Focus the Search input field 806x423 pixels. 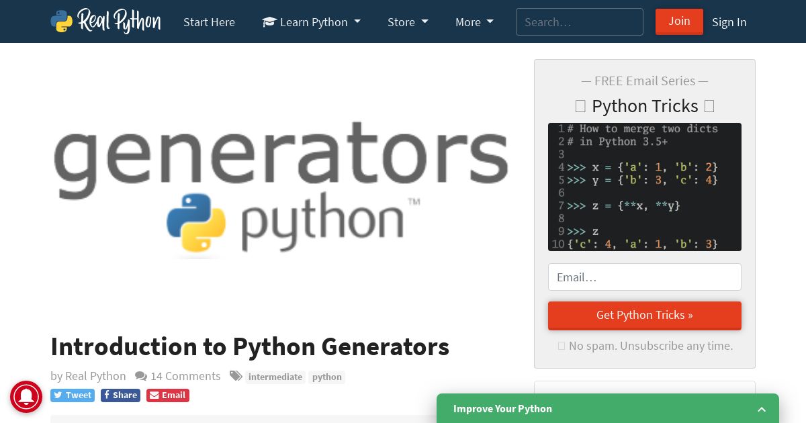coord(579,22)
